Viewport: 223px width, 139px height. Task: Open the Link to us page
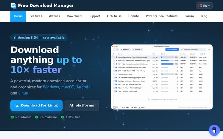[114, 16]
